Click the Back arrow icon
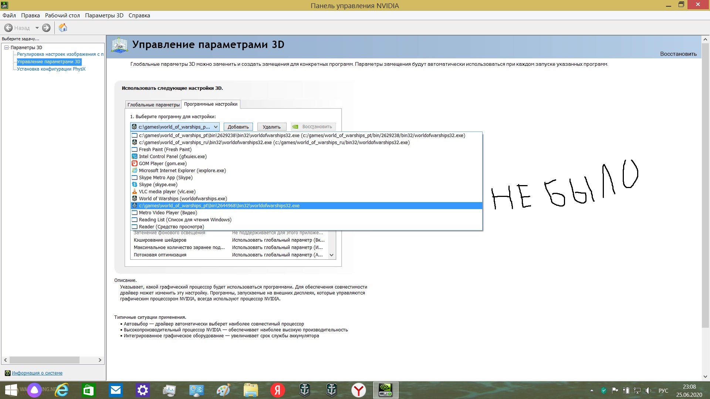This screenshot has height=399, width=710. (x=9, y=28)
